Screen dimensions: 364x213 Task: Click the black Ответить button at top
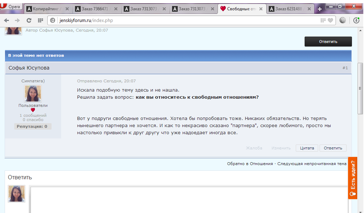click(x=328, y=42)
